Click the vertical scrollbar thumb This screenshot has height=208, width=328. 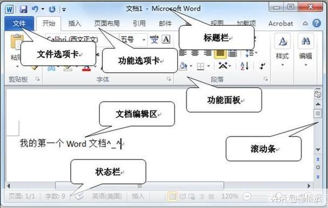[x=318, y=114]
